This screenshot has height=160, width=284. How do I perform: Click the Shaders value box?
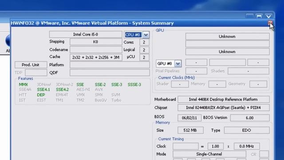(x=248, y=71)
